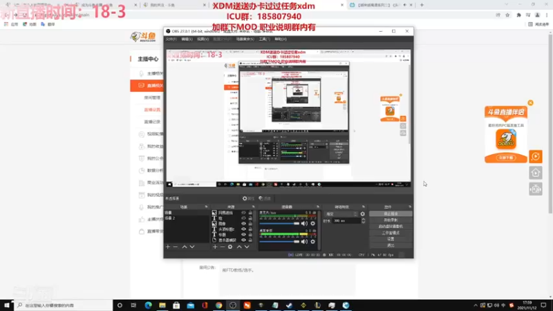This screenshot has height=311, width=553.
Task: Open Google Chrome from the taskbar
Action: point(218,305)
